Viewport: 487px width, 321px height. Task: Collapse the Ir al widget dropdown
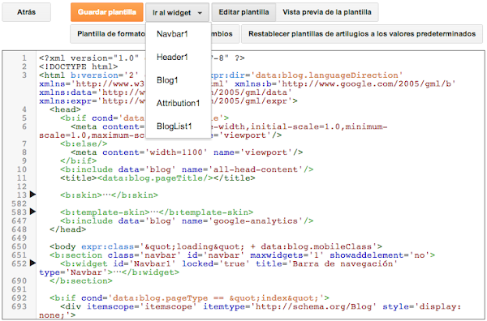(x=177, y=13)
